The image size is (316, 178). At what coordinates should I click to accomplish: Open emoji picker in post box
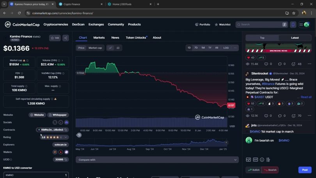(262, 160)
